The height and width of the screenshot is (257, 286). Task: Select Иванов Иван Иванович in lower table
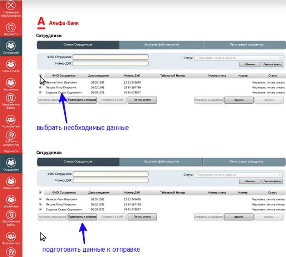(x=61, y=199)
